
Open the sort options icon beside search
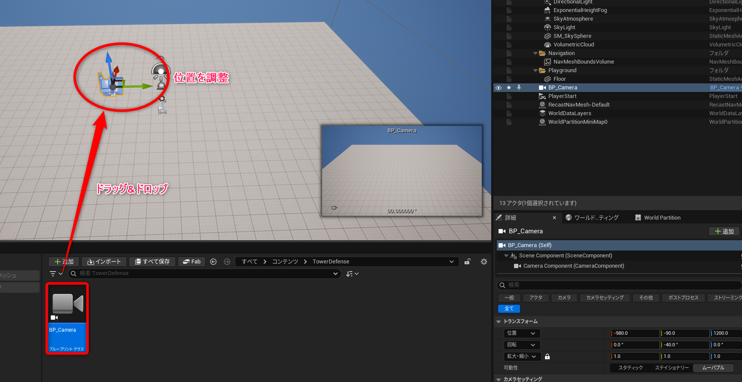coord(352,274)
